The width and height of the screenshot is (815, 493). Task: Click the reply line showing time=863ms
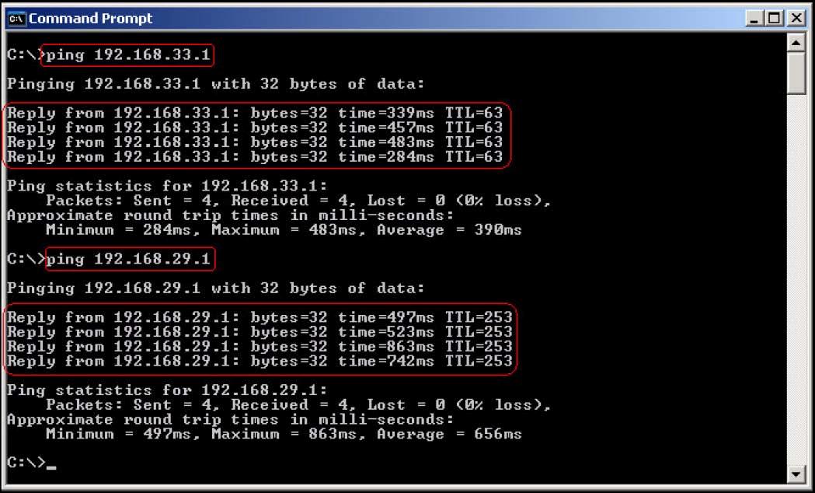point(259,346)
